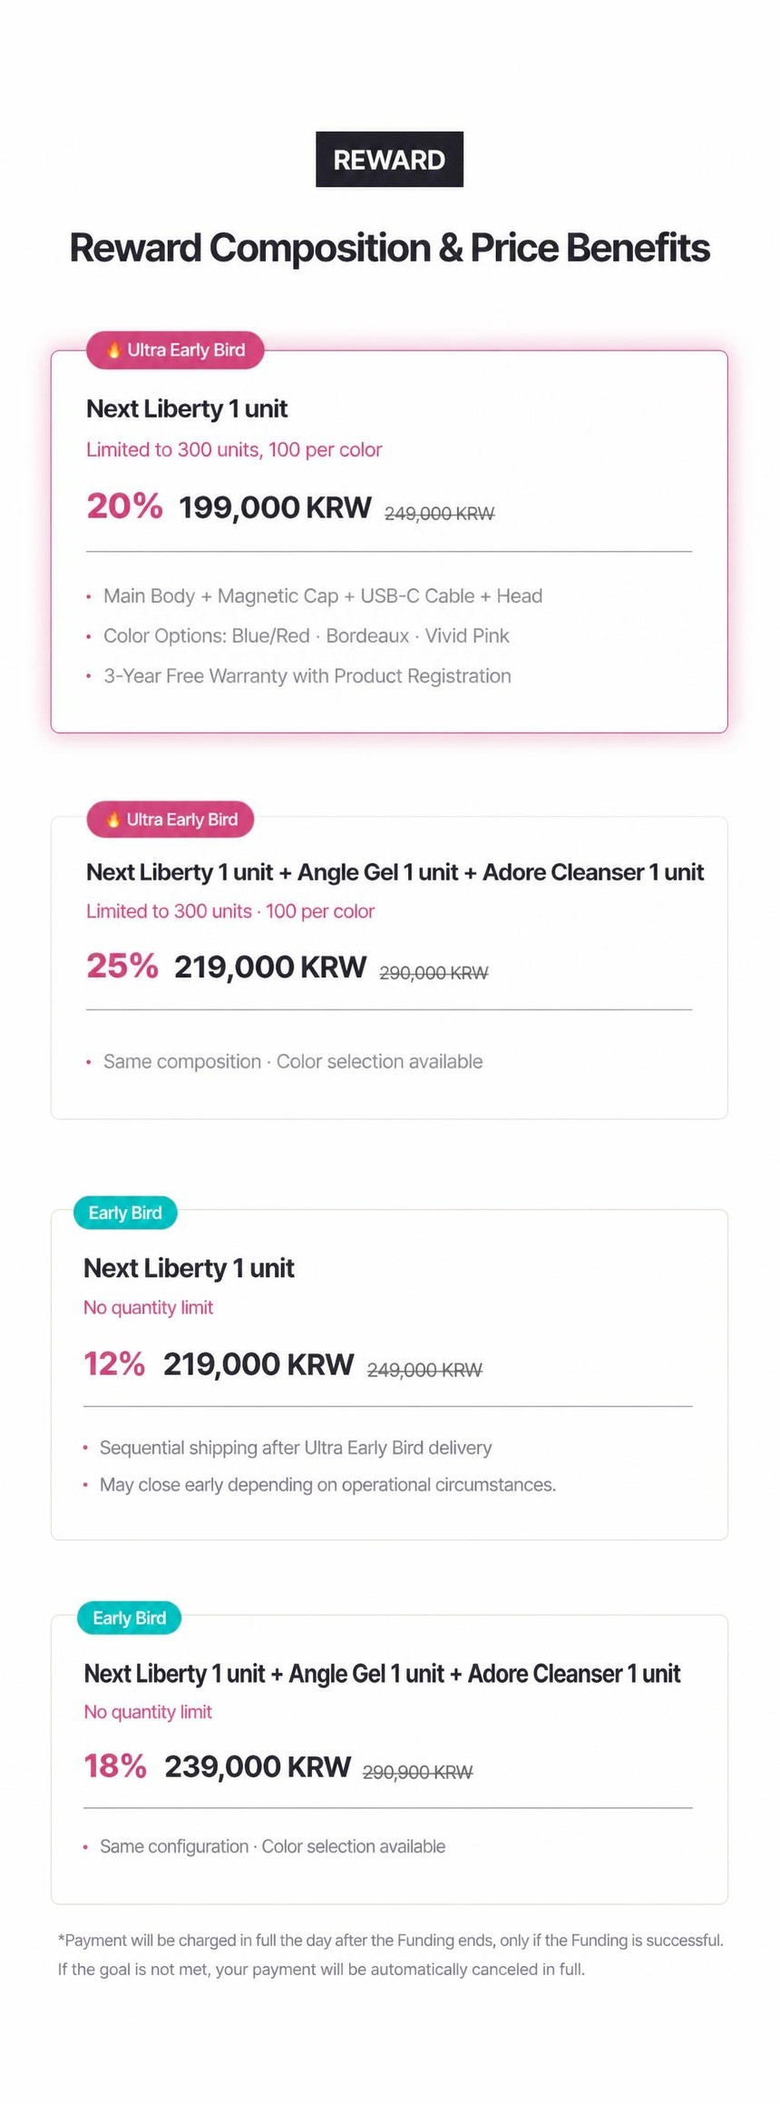Click 'Limited to 300 units, 100 per color' text
The image size is (780, 2104).
point(234,450)
